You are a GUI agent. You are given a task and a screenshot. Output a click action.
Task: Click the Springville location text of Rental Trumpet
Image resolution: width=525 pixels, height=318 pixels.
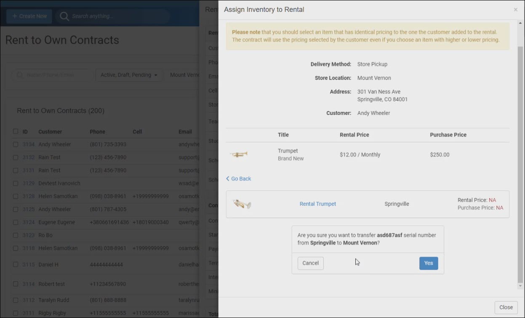pos(397,204)
